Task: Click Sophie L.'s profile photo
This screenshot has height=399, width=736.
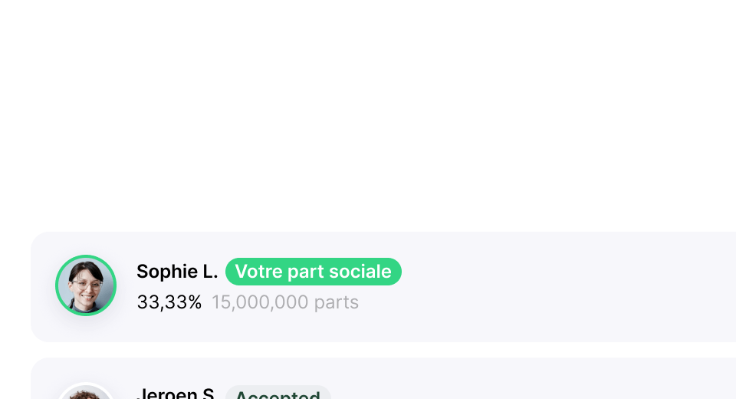Action: 86,285
